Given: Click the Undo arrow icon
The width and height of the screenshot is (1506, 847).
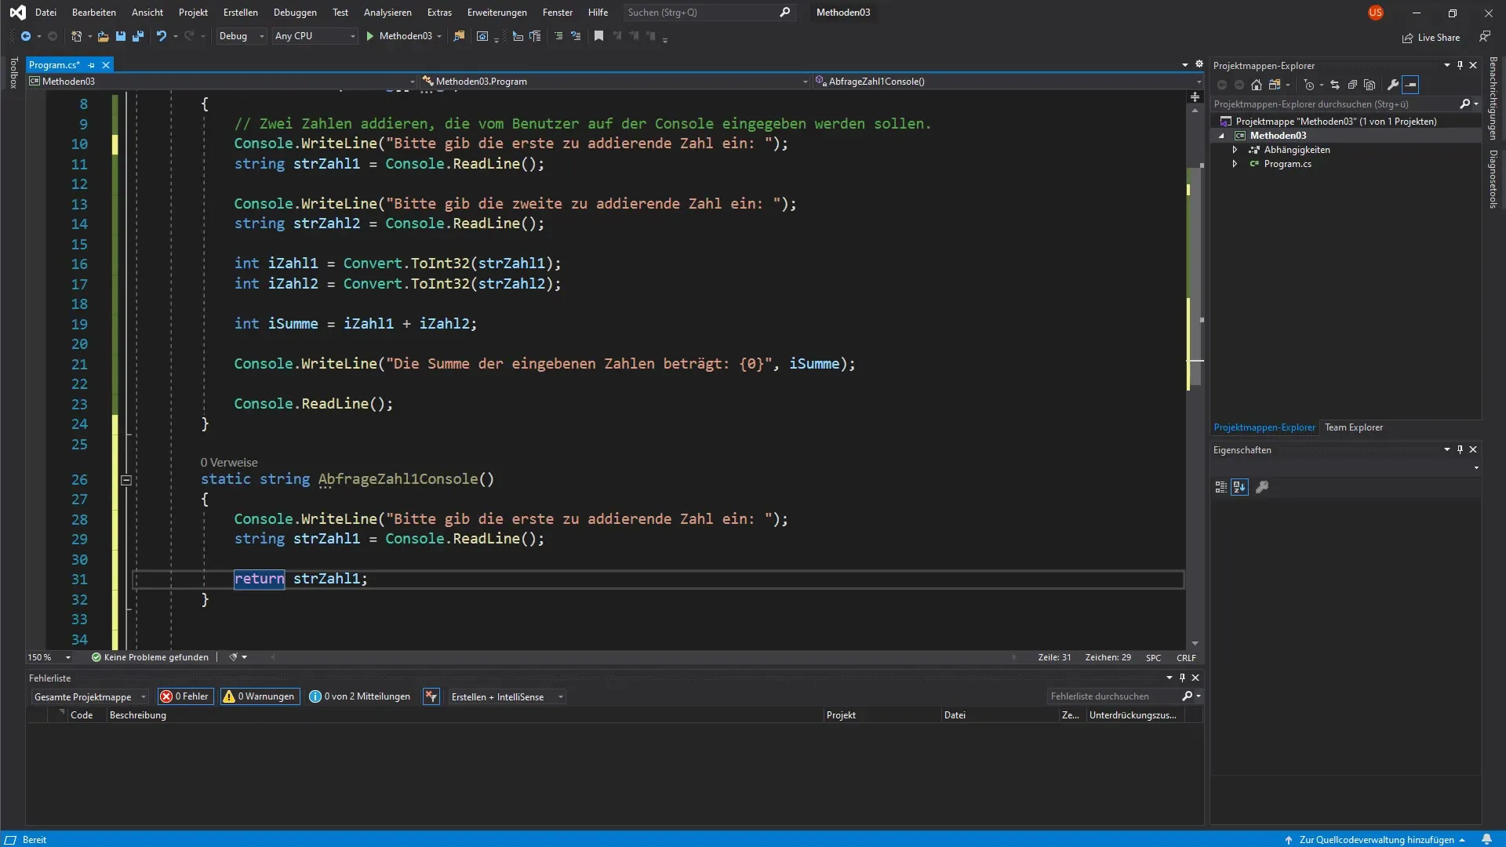Looking at the screenshot, I should (x=161, y=36).
